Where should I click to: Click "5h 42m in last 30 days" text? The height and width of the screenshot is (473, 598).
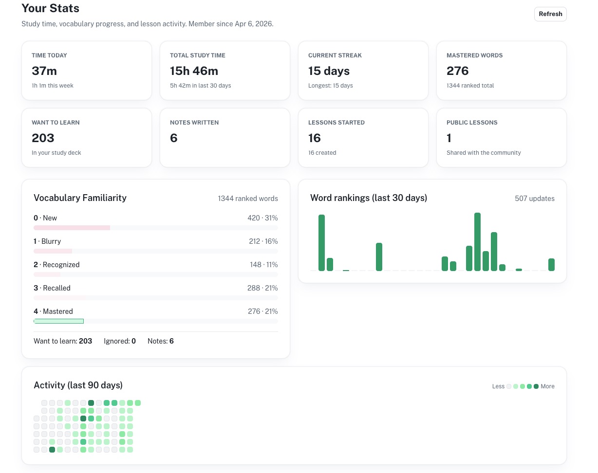(x=201, y=86)
